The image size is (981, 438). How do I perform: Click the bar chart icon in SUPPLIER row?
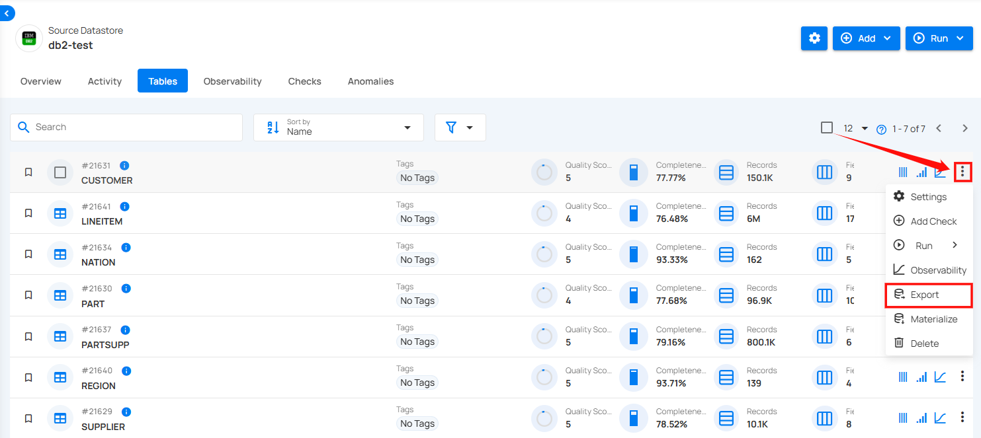click(921, 418)
